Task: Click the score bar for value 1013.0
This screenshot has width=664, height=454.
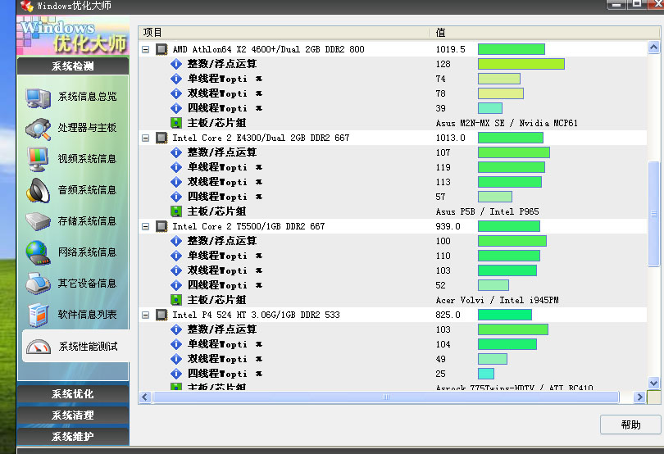Action: point(510,138)
